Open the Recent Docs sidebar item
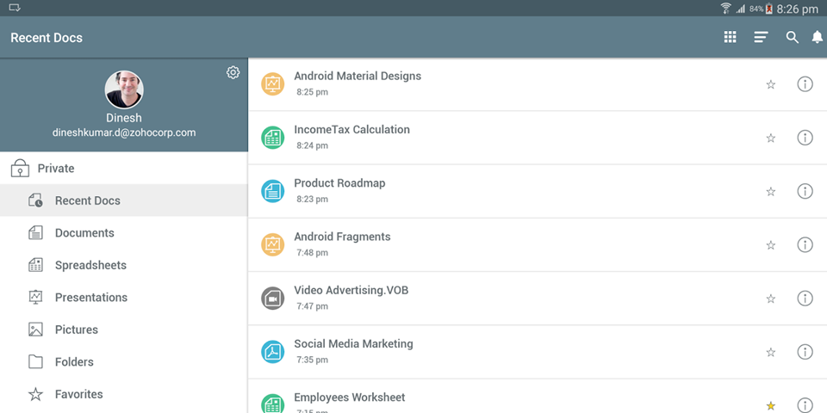The width and height of the screenshot is (827, 413). click(124, 200)
